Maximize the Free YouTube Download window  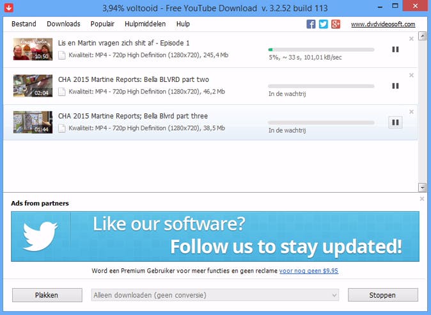tap(395, 6)
